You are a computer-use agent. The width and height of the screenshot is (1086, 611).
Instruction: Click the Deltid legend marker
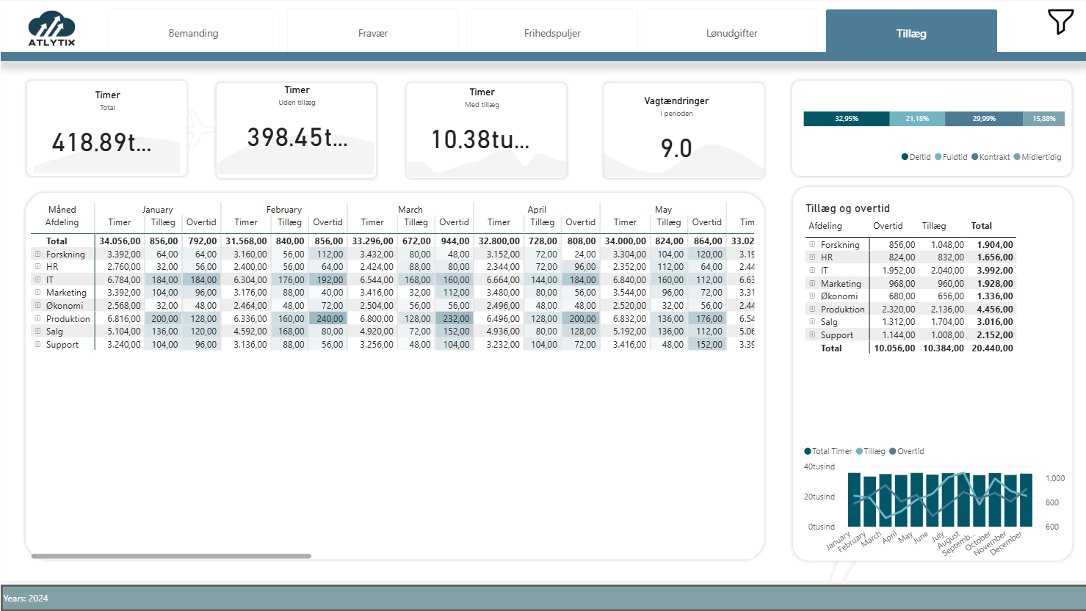[905, 157]
